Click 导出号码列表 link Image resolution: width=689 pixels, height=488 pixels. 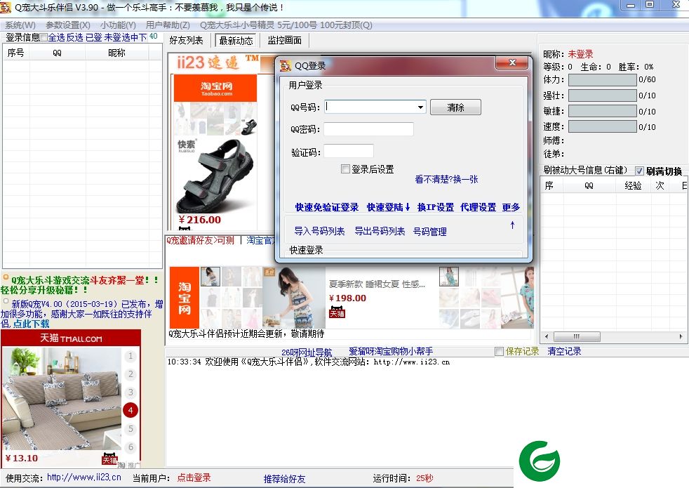tap(380, 231)
